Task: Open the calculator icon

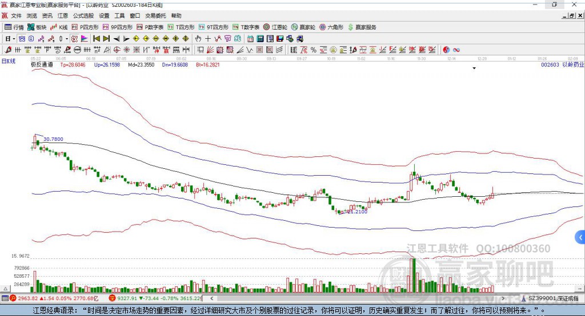Action: pyautogui.click(x=261, y=39)
